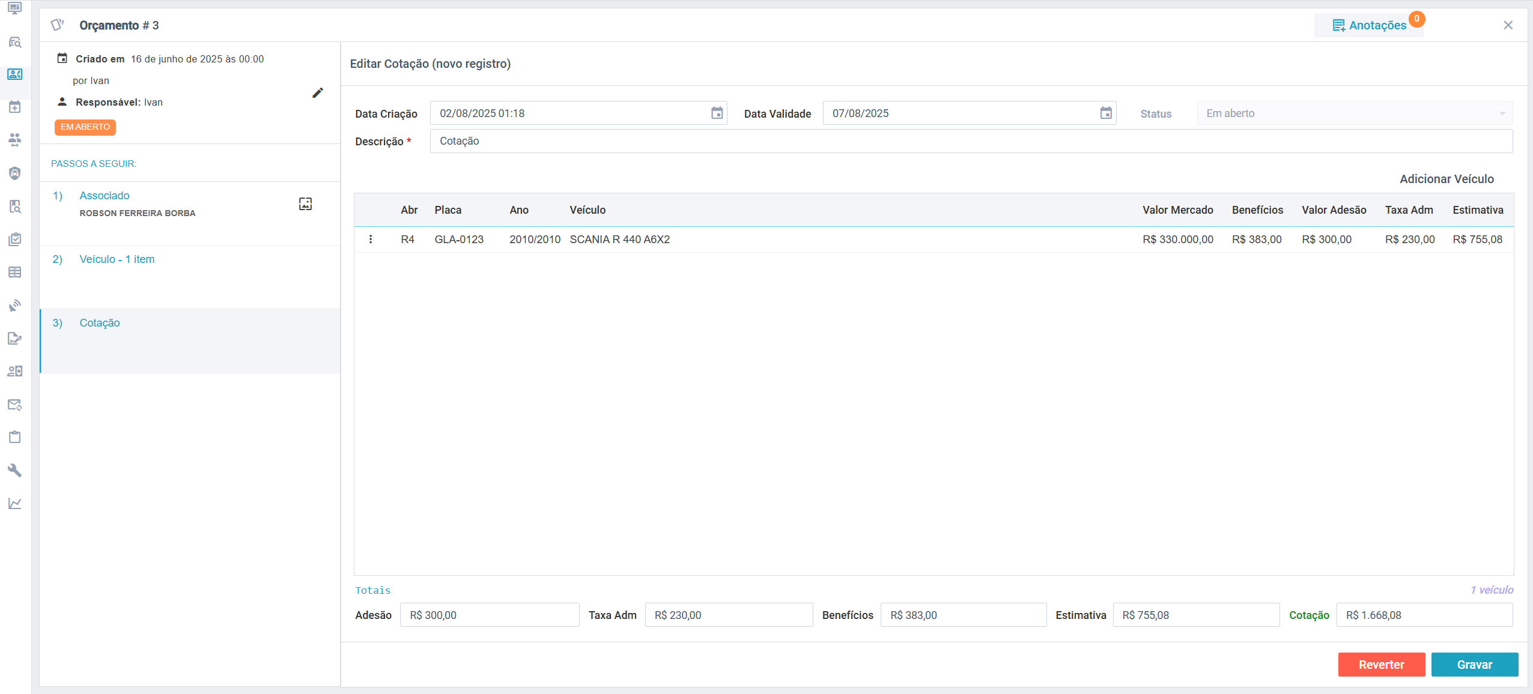Expand the Status dropdown
This screenshot has width=1533, height=694.
tap(1354, 113)
